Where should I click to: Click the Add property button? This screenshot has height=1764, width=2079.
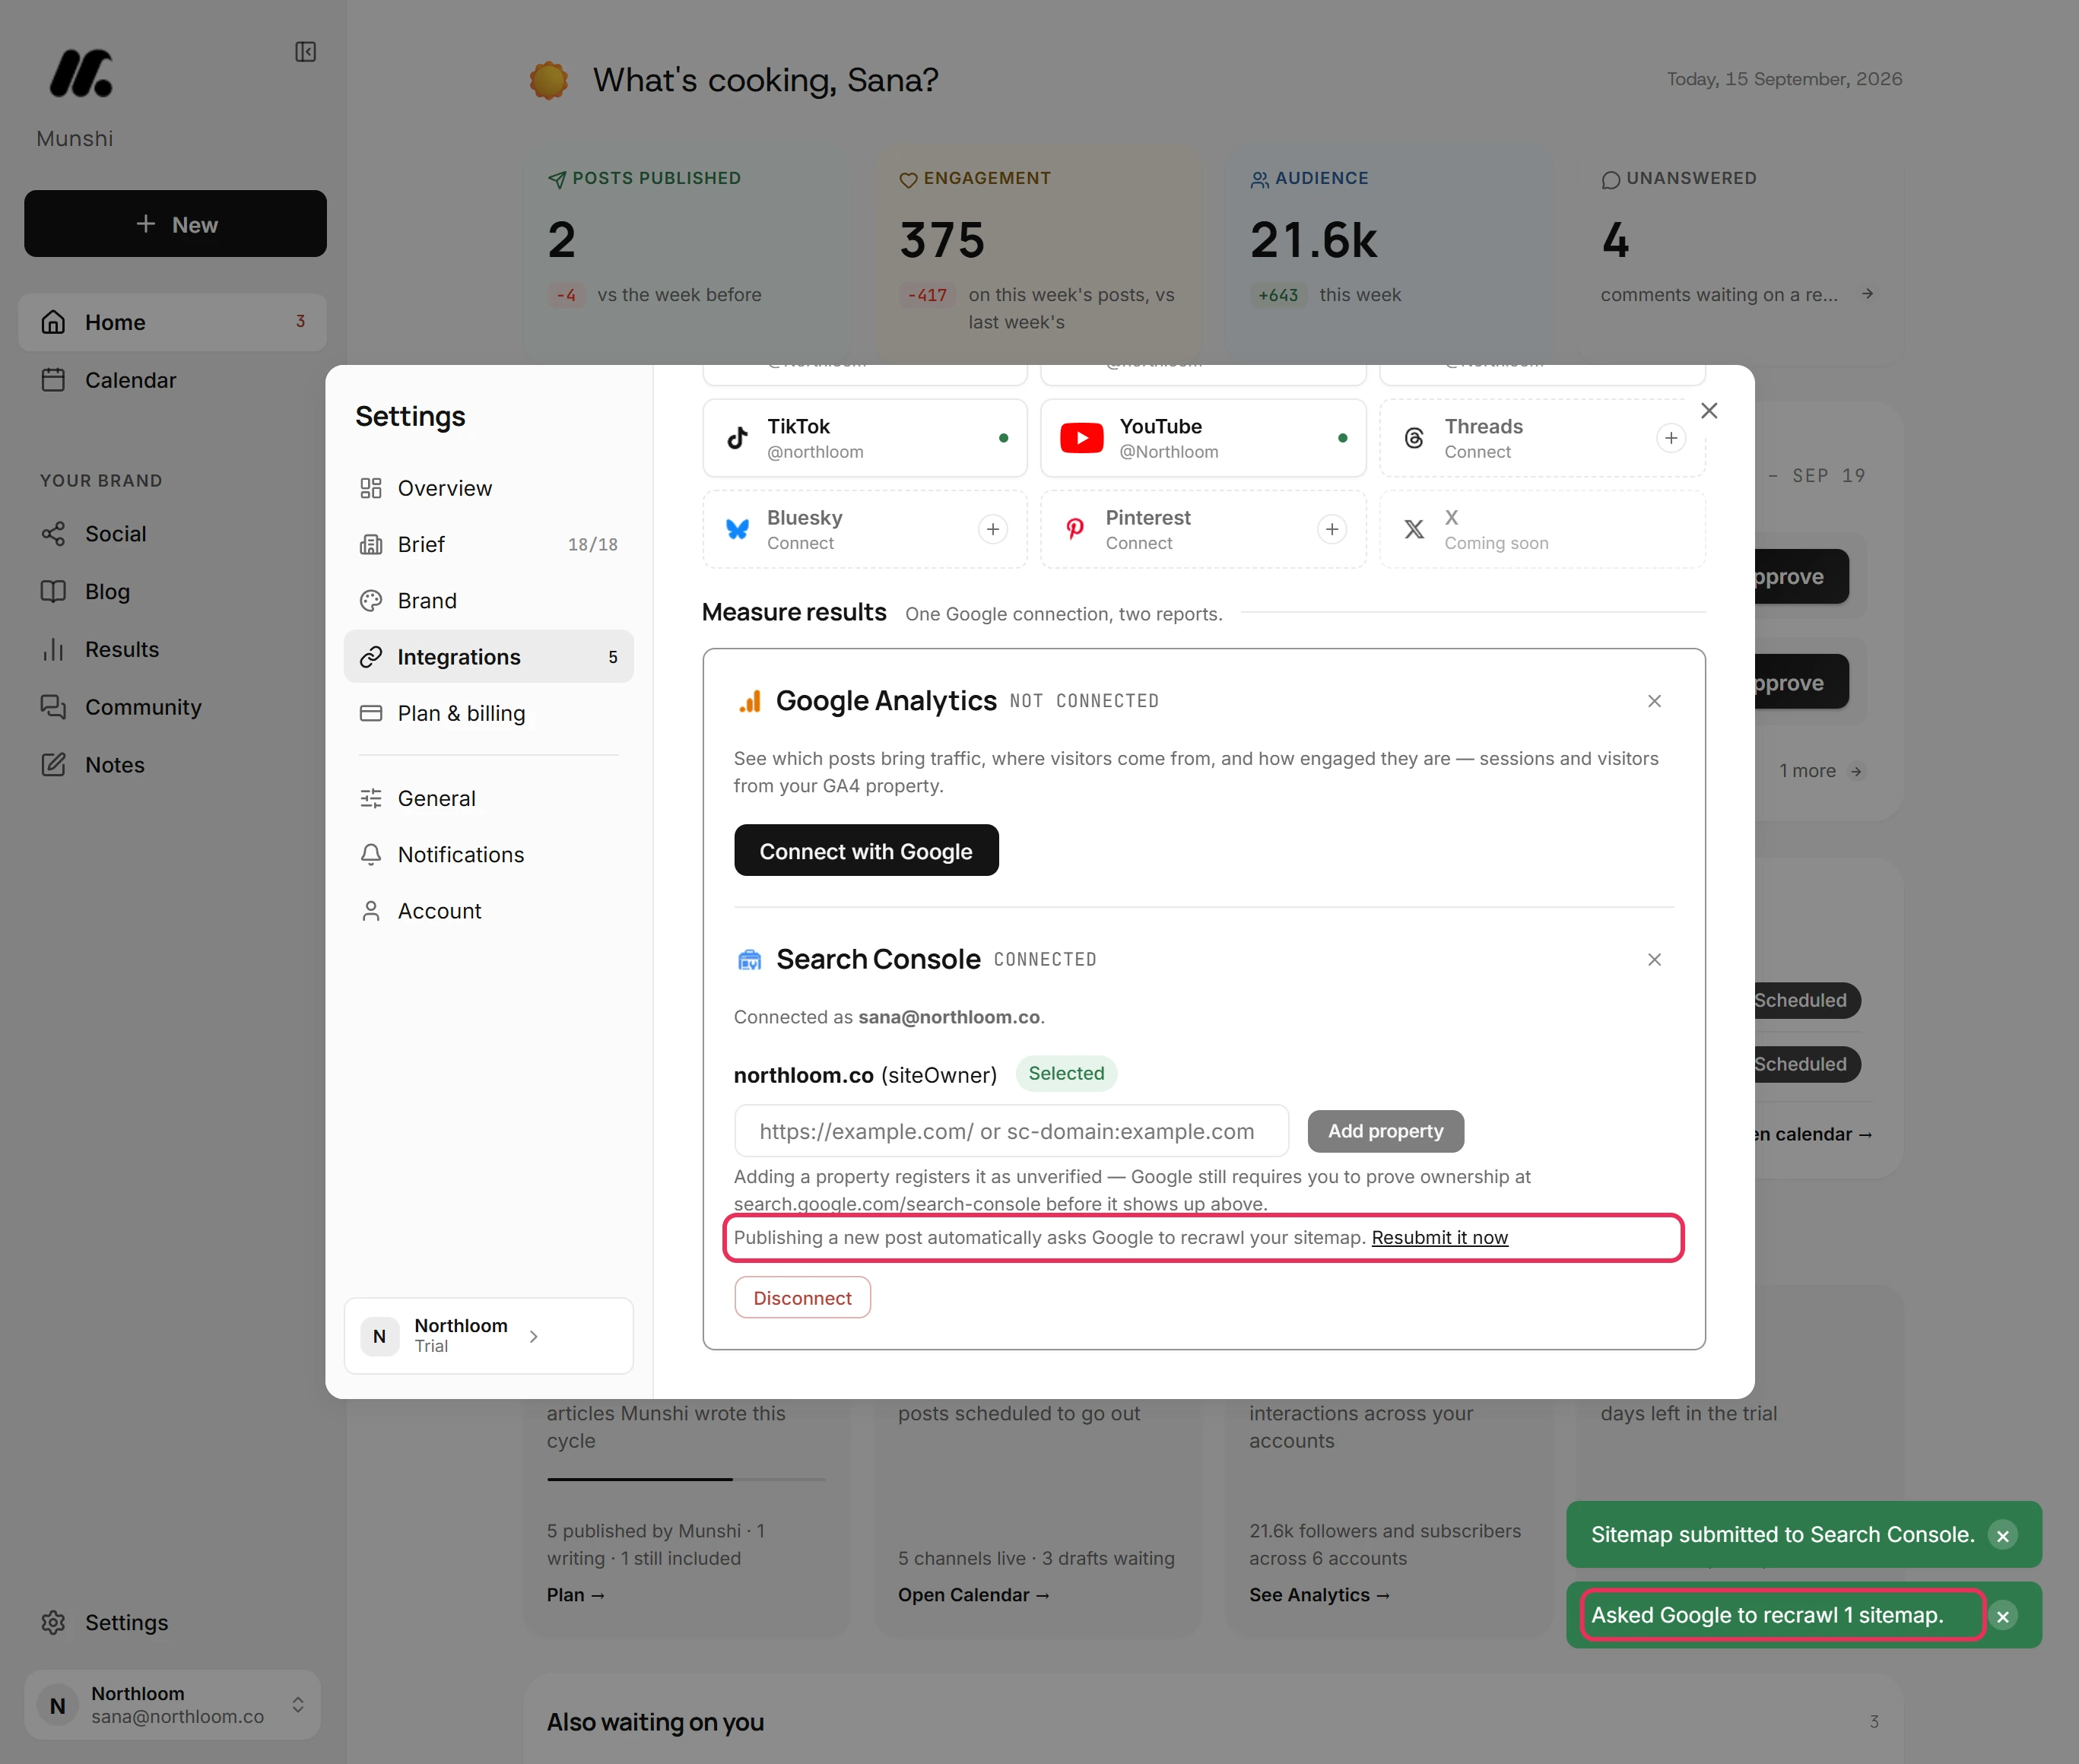coord(1385,1131)
